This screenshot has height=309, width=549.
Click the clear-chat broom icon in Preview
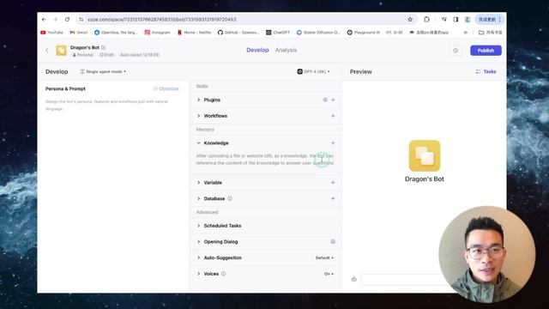click(353, 279)
